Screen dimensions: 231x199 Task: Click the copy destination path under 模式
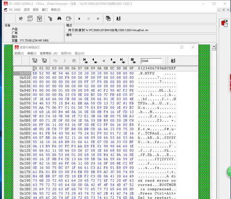pos(108,30)
